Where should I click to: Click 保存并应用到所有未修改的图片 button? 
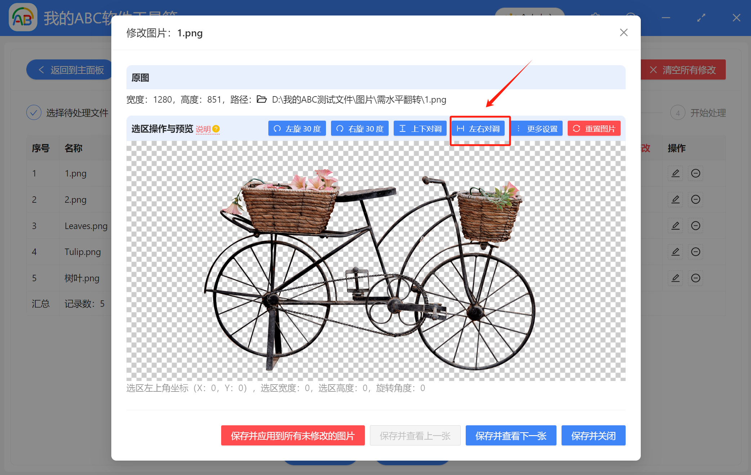[x=292, y=436]
